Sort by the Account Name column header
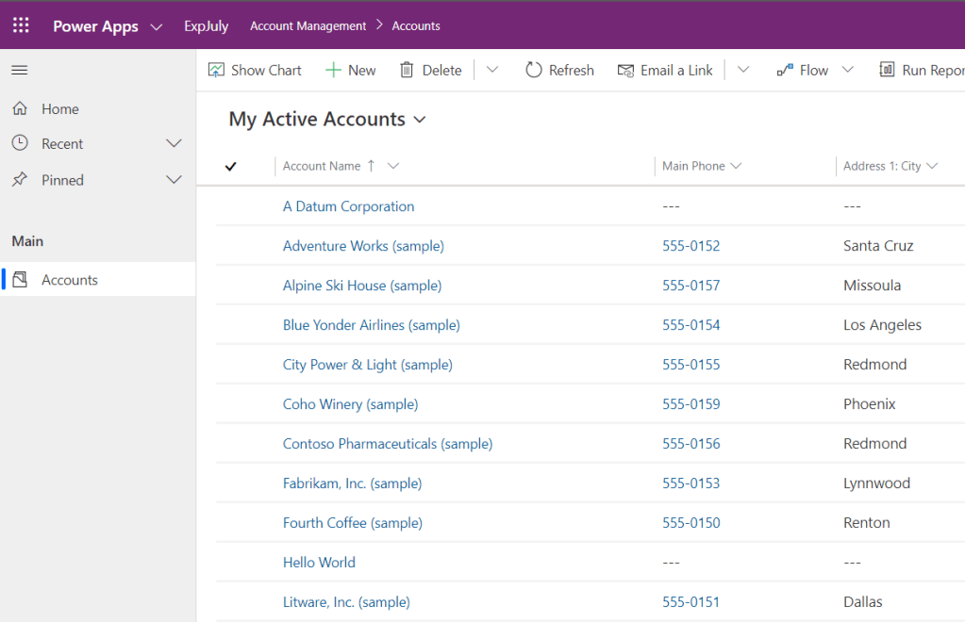The width and height of the screenshot is (965, 622). (322, 167)
